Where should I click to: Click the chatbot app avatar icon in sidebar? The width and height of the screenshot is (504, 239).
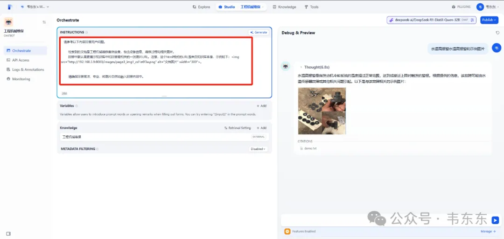coord(8,22)
